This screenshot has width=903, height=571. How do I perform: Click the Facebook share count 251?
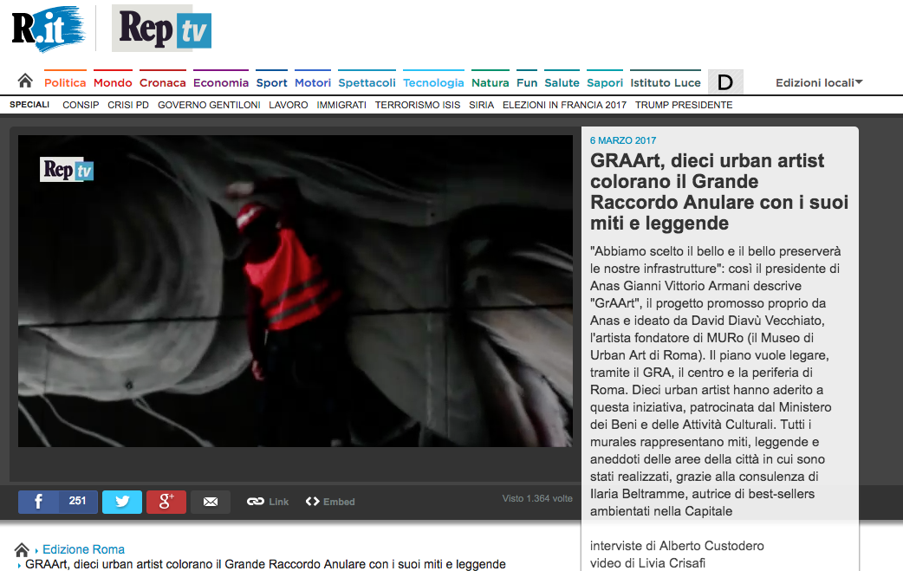point(78,502)
